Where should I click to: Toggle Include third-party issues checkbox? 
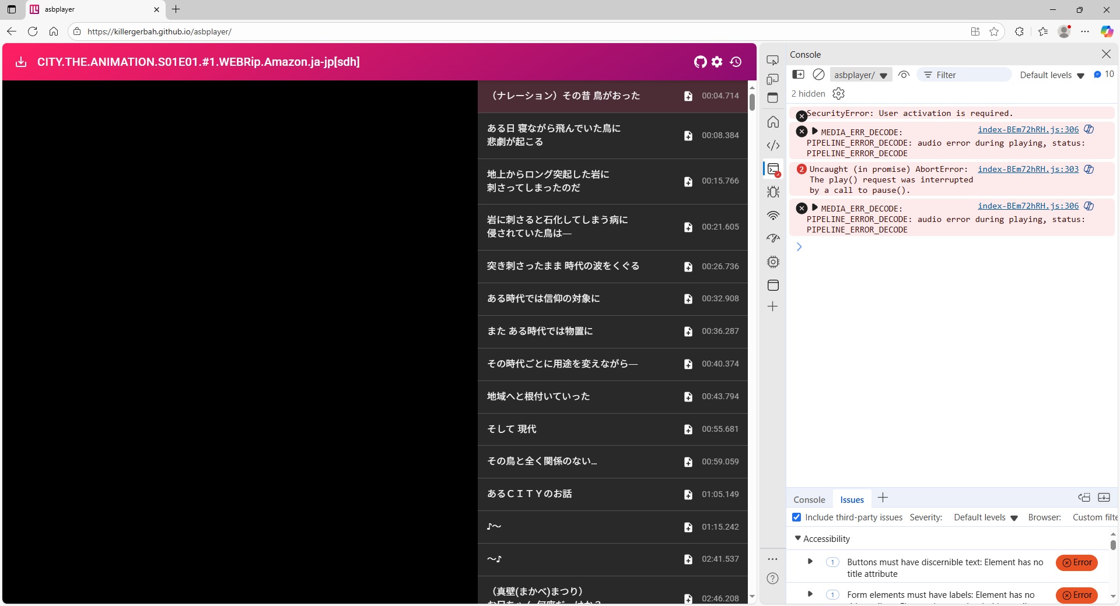[x=797, y=517]
